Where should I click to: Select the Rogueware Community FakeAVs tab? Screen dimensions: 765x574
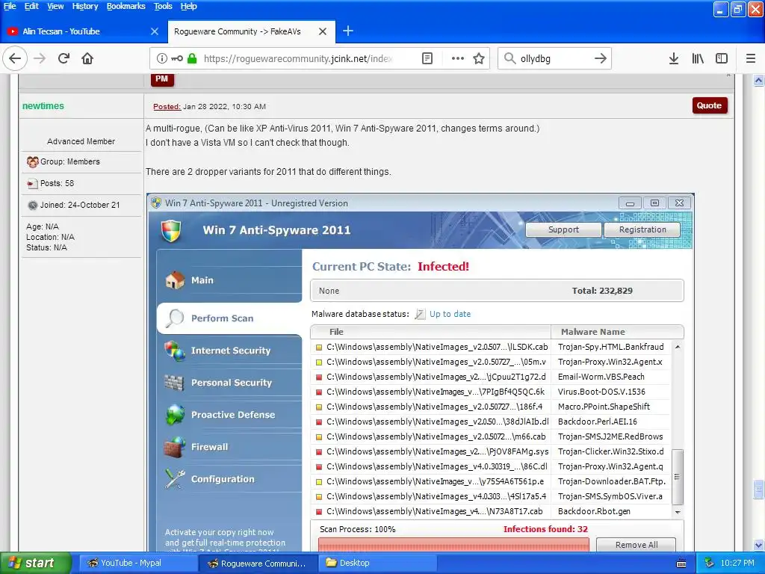[251, 31]
